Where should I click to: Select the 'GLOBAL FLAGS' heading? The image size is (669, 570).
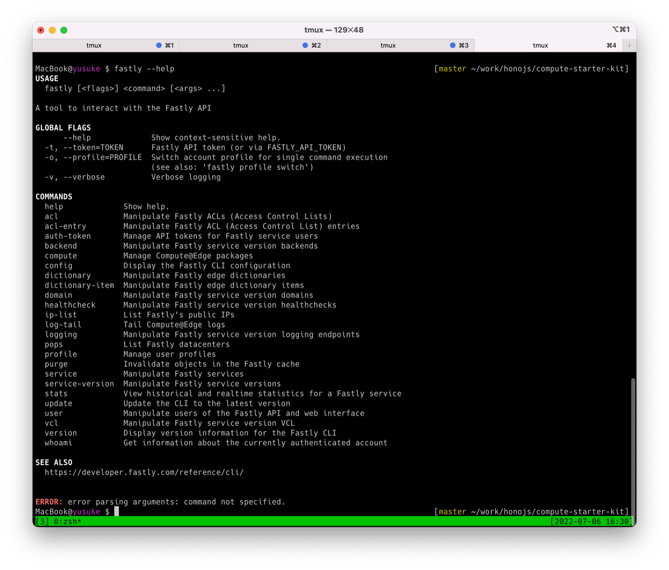click(63, 128)
